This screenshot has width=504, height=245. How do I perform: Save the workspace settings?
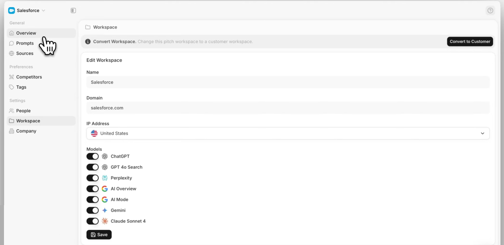(x=99, y=235)
